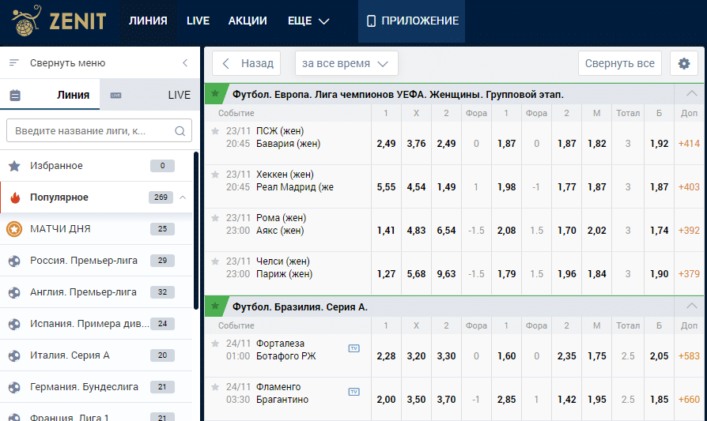Open АКЦИИ in top navigation

[248, 21]
